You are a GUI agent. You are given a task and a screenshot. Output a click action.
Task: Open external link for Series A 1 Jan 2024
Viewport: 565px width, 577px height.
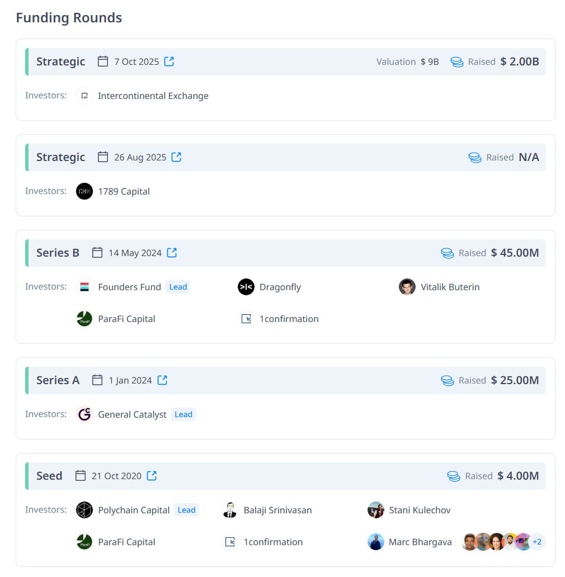pos(162,380)
